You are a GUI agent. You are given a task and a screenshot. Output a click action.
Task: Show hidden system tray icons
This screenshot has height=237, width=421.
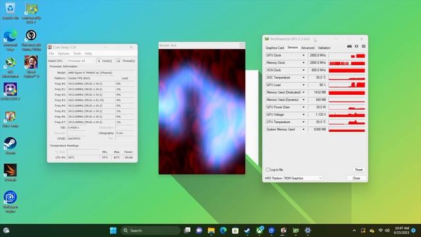354,230
